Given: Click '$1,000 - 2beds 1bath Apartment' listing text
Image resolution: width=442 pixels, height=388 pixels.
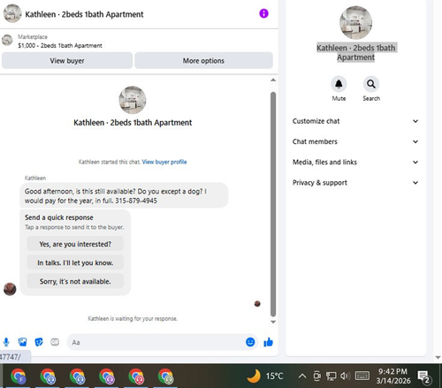Looking at the screenshot, I should tap(60, 46).
